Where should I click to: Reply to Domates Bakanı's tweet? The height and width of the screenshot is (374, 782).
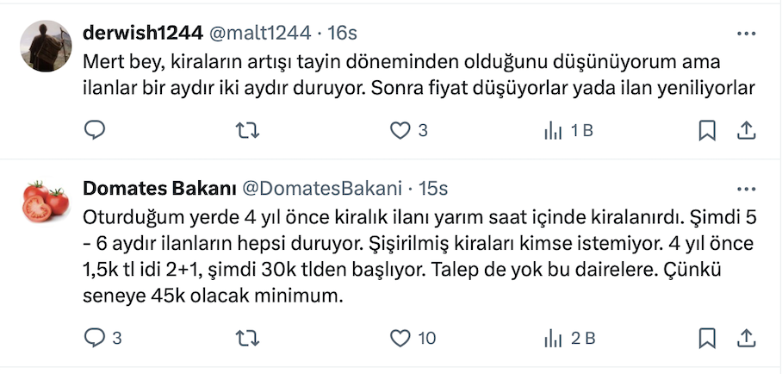[95, 338]
